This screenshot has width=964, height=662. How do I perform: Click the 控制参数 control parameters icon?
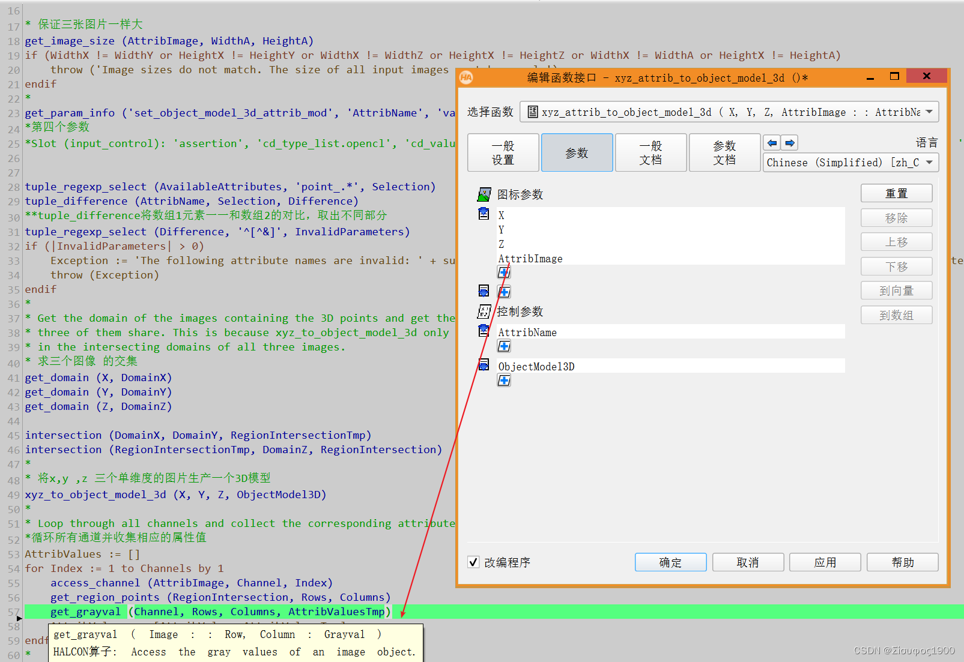pos(484,311)
